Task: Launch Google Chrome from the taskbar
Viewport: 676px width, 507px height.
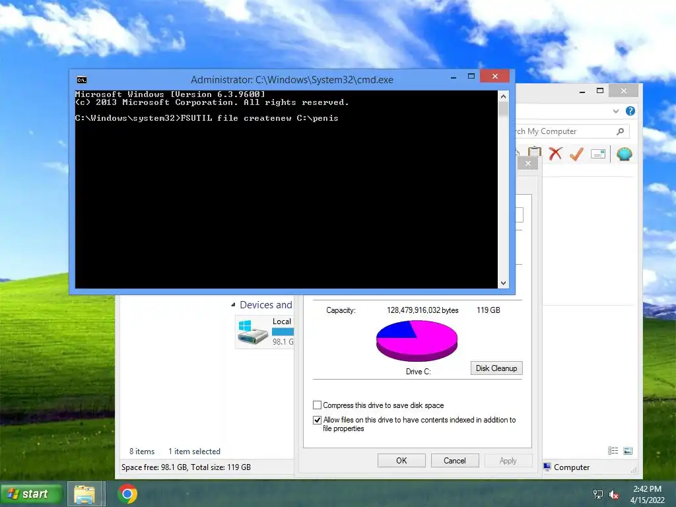Action: pyautogui.click(x=127, y=494)
